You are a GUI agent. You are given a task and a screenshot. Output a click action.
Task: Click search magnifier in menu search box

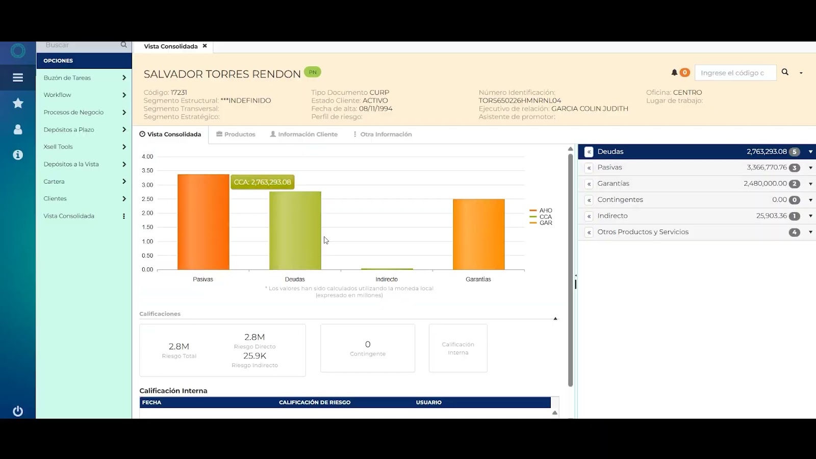pos(123,45)
